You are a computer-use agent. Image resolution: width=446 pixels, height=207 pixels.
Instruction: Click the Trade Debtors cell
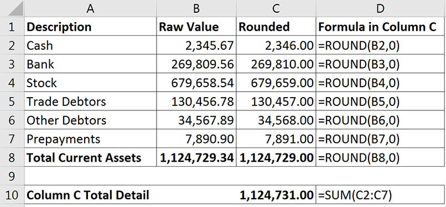point(90,102)
